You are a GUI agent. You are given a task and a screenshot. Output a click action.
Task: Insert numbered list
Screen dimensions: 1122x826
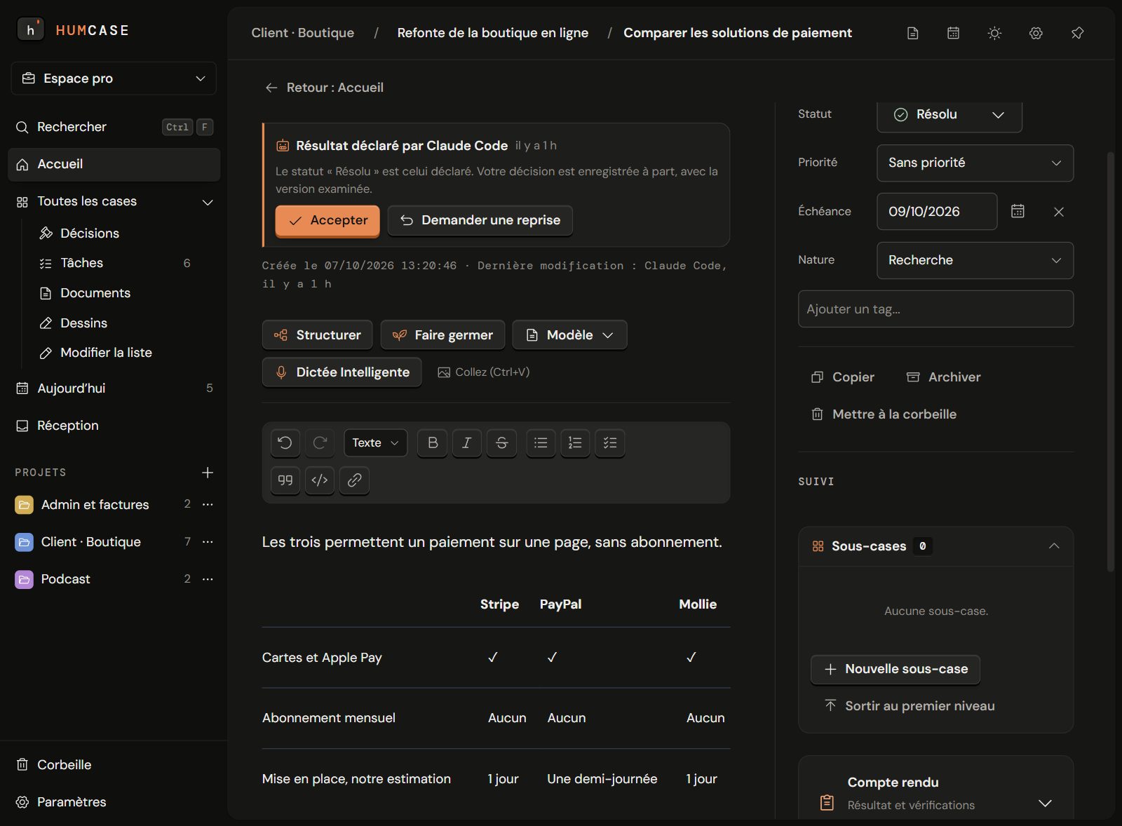tap(575, 442)
